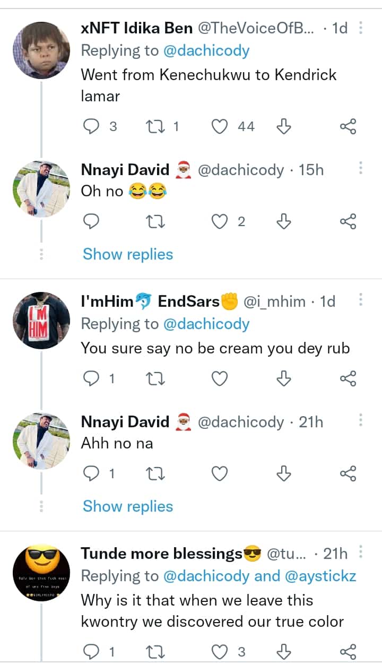Image resolution: width=382 pixels, height=664 pixels.
Task: Download xNFT Idika Ben's tweet
Action: coord(284,126)
